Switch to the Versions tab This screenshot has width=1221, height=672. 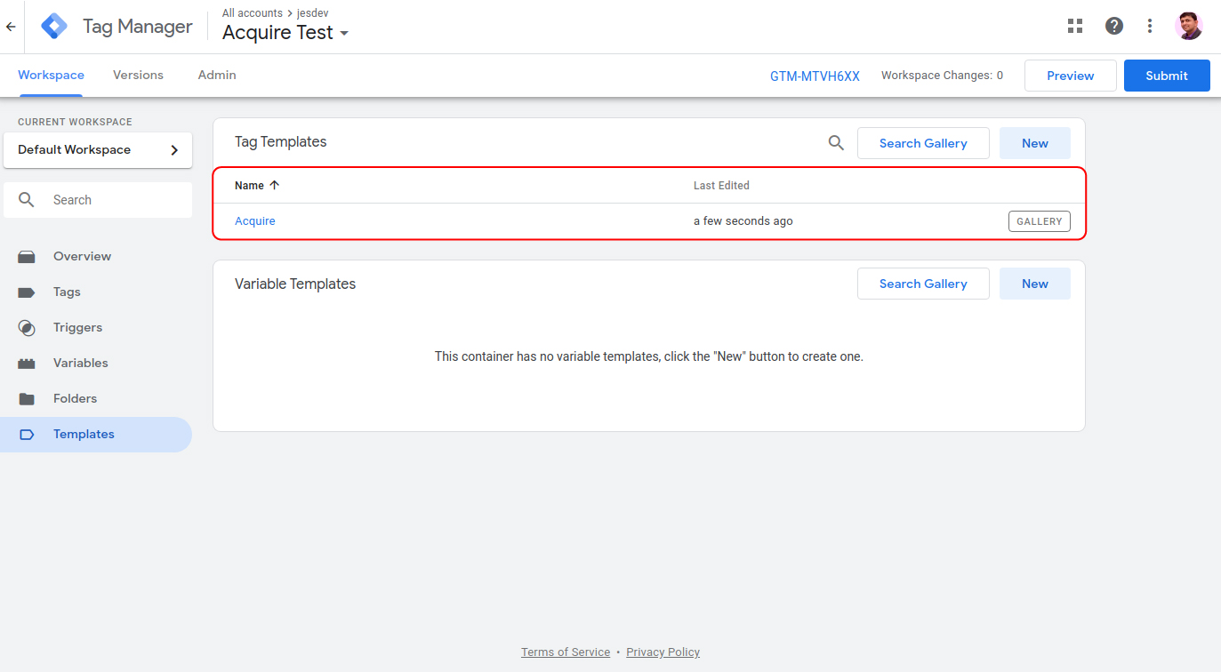click(138, 76)
